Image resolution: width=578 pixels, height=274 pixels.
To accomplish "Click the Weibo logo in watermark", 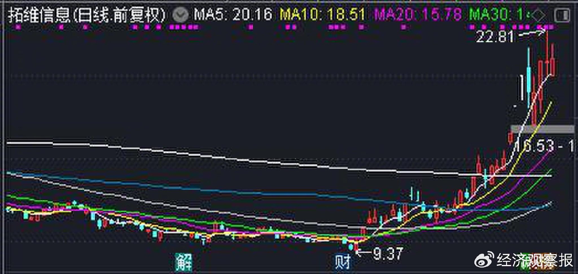I will pos(484,260).
